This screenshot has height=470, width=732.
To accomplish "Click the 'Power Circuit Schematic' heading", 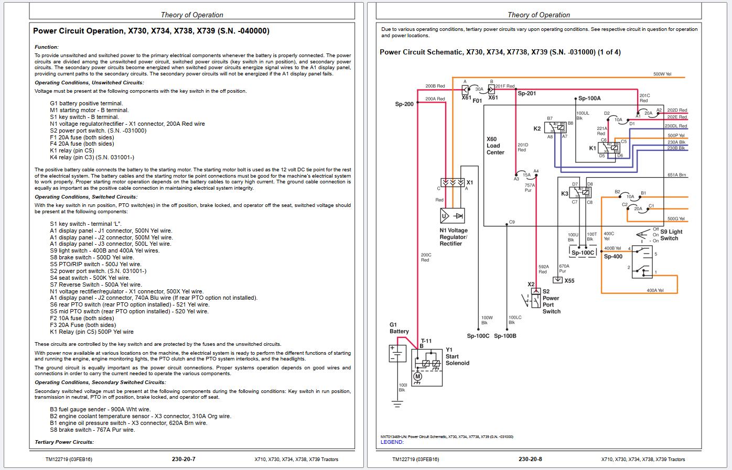I will (x=500, y=52).
